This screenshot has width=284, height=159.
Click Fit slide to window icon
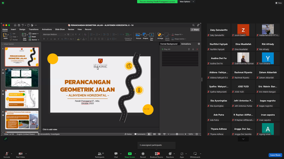197,134
